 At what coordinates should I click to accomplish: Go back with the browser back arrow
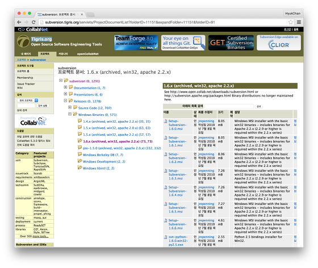point(19,22)
